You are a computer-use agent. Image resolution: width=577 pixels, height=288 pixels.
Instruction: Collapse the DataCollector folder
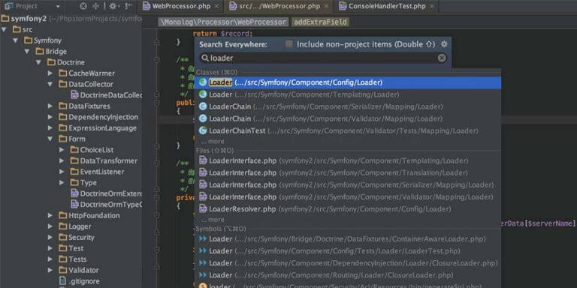(50, 85)
